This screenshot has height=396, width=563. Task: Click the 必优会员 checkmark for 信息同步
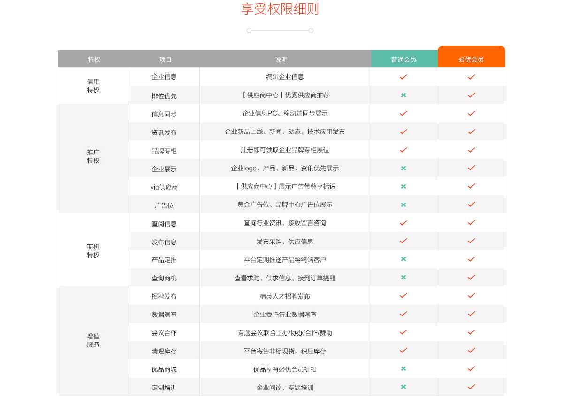pyautogui.click(x=472, y=113)
